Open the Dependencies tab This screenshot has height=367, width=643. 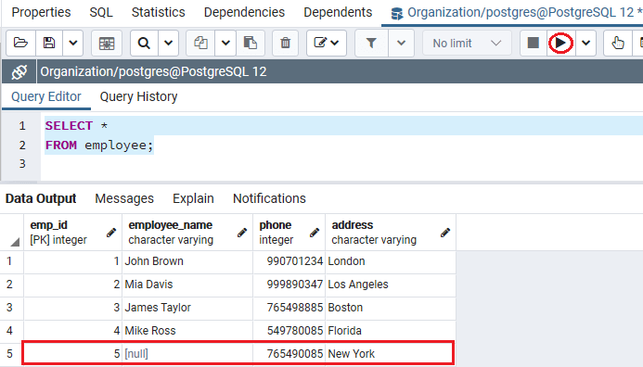point(244,12)
